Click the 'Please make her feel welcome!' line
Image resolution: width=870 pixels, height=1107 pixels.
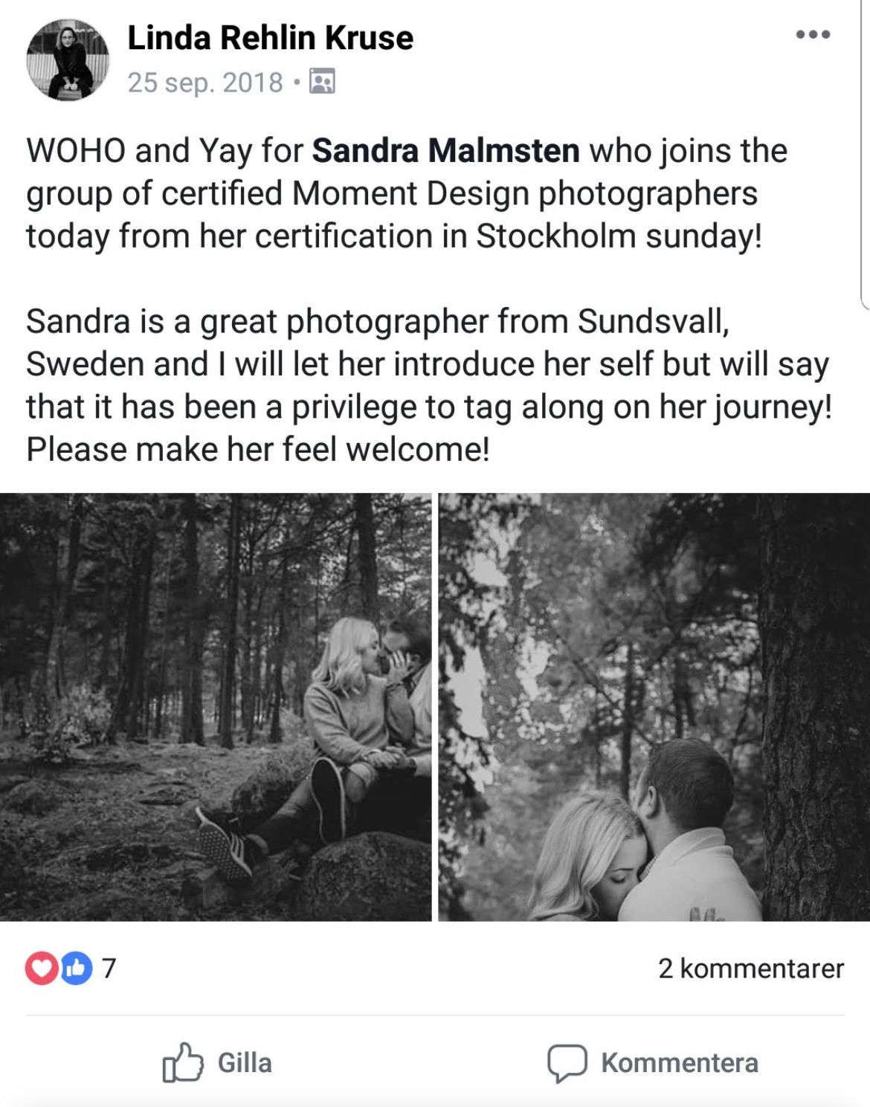(258, 450)
